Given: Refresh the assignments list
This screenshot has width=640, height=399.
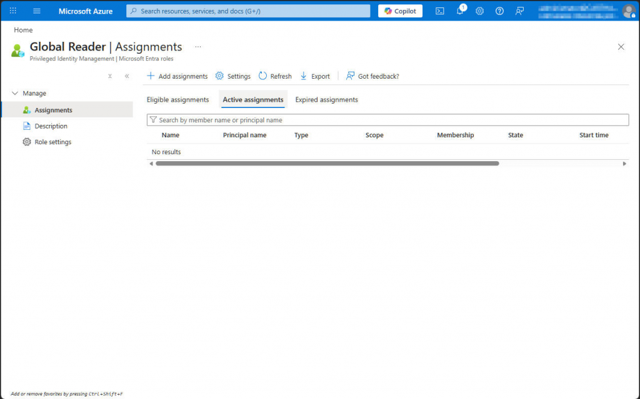Looking at the screenshot, I should click(275, 76).
